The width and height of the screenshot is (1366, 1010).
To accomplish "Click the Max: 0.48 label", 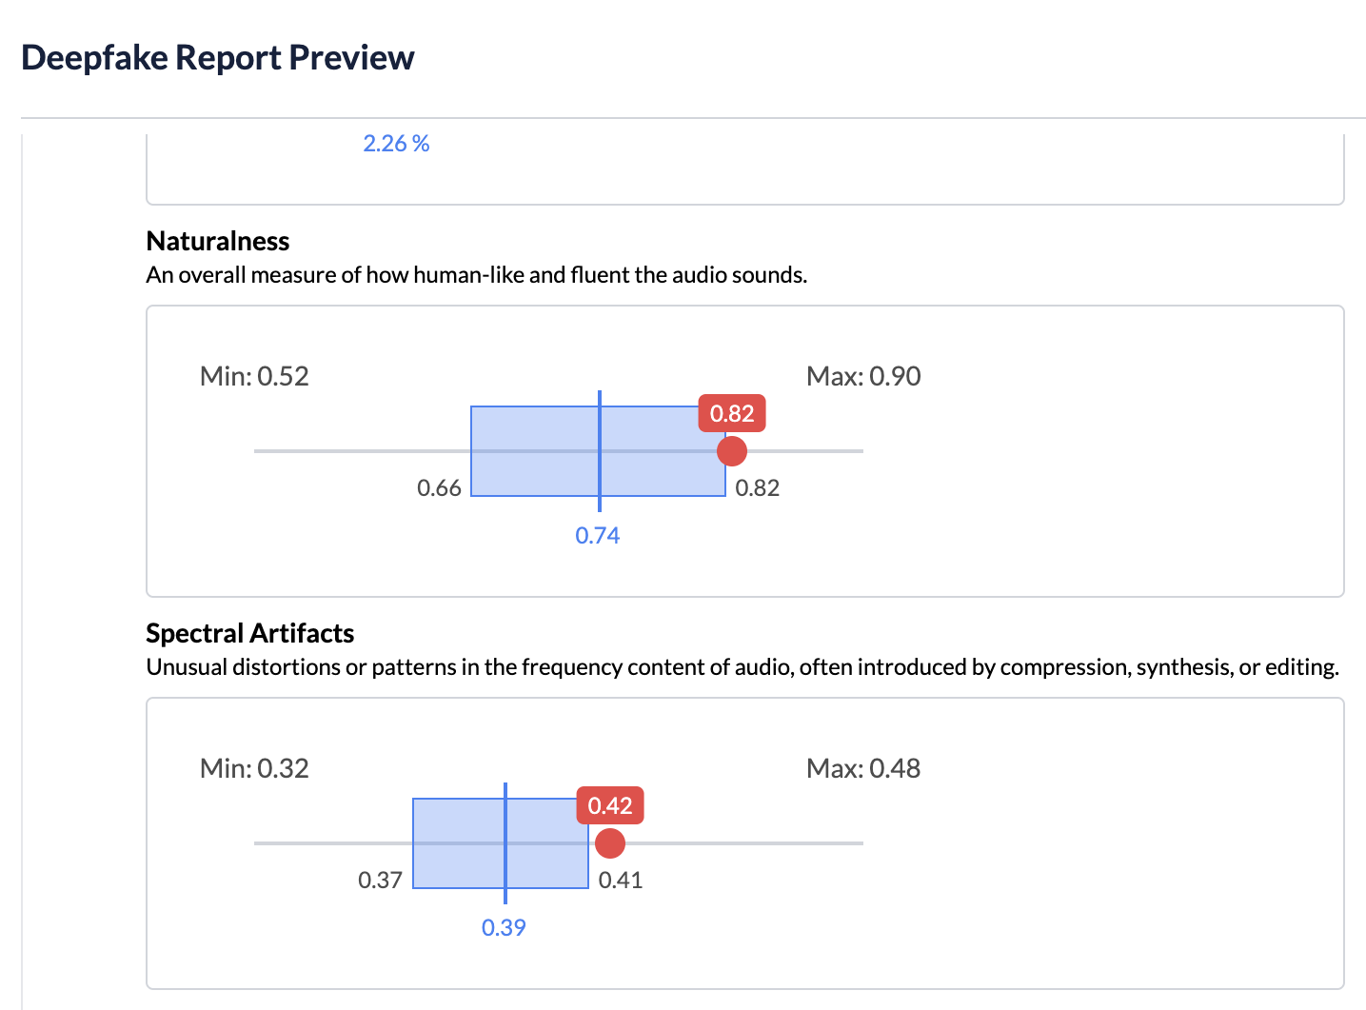I will click(863, 769).
